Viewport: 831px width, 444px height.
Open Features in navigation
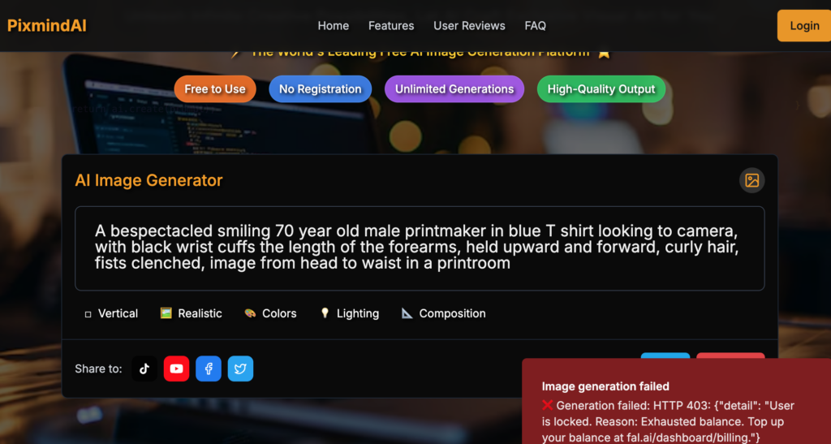(x=391, y=25)
